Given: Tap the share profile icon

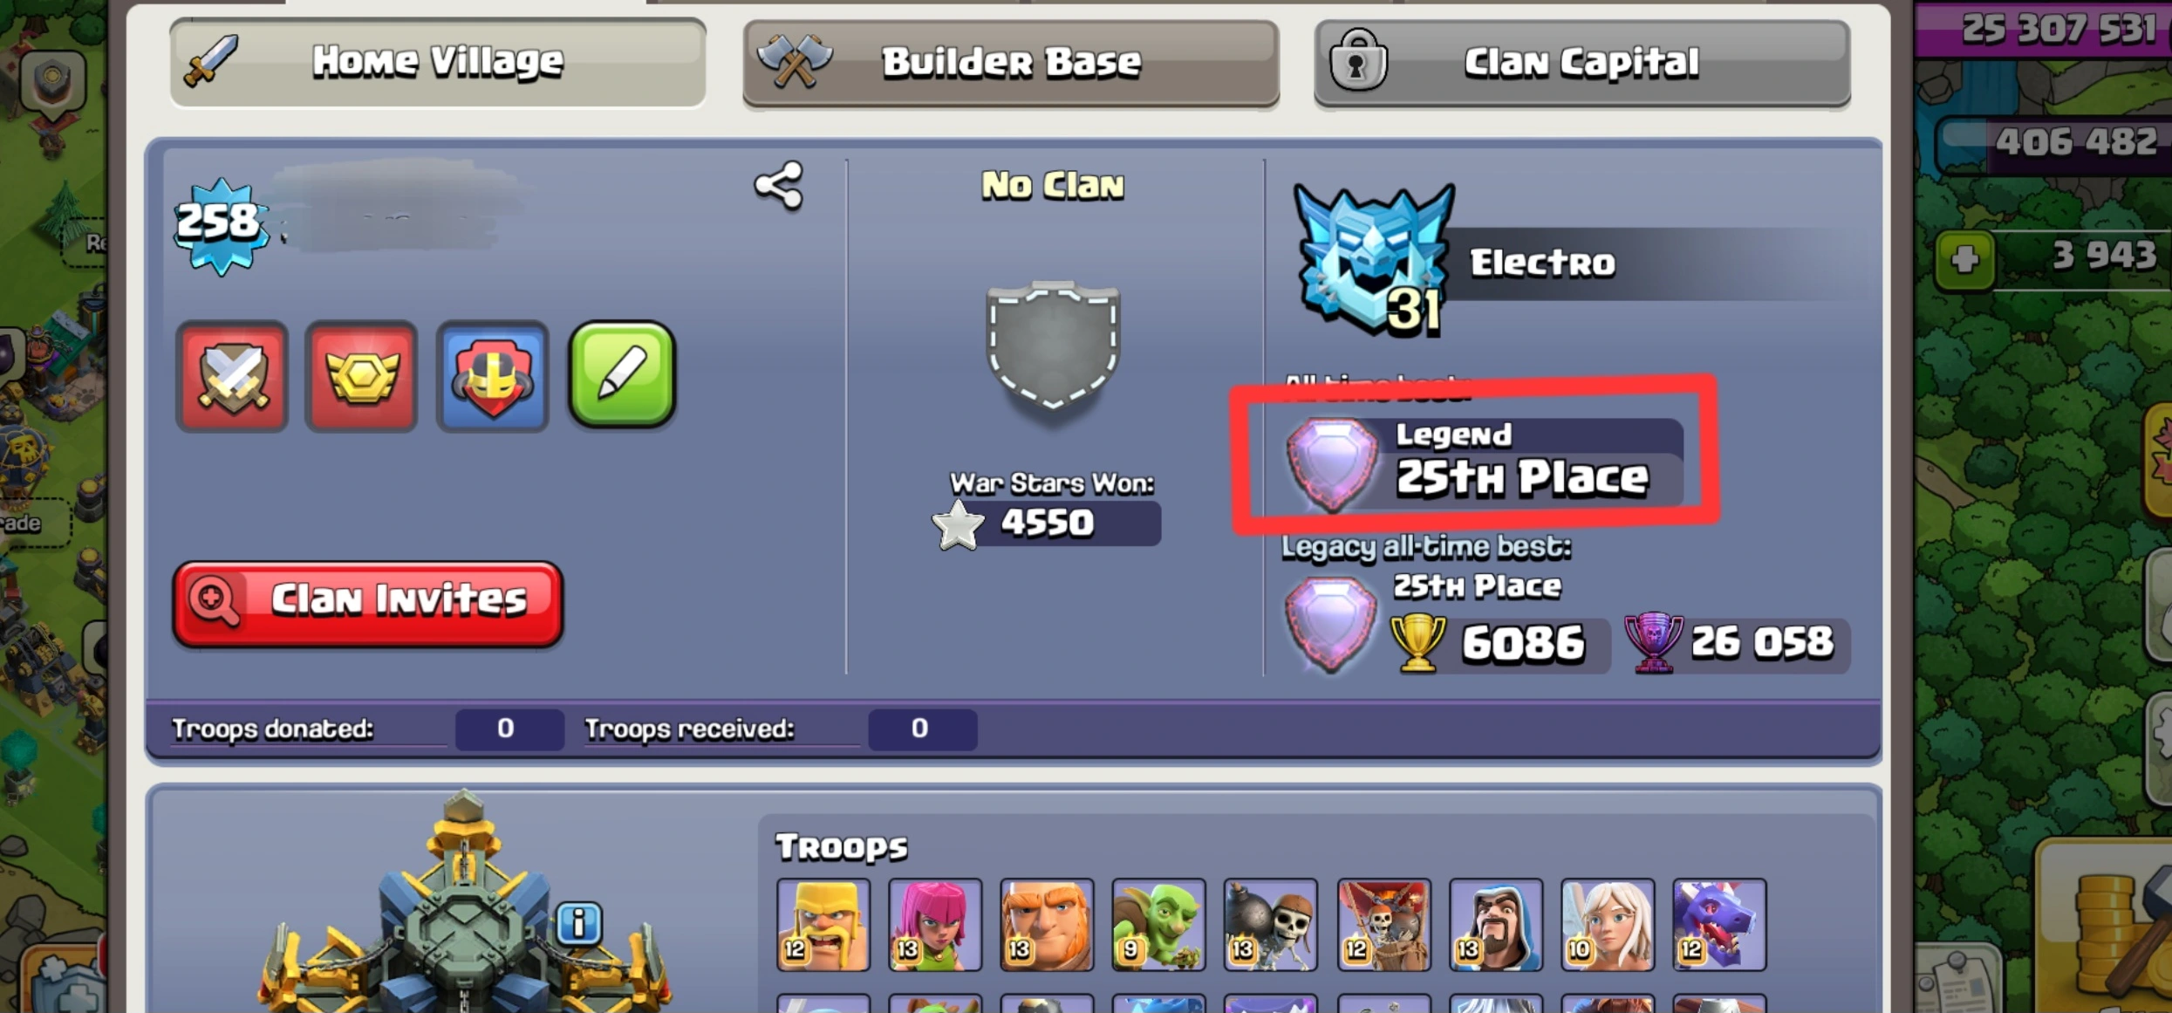Looking at the screenshot, I should click(x=778, y=185).
